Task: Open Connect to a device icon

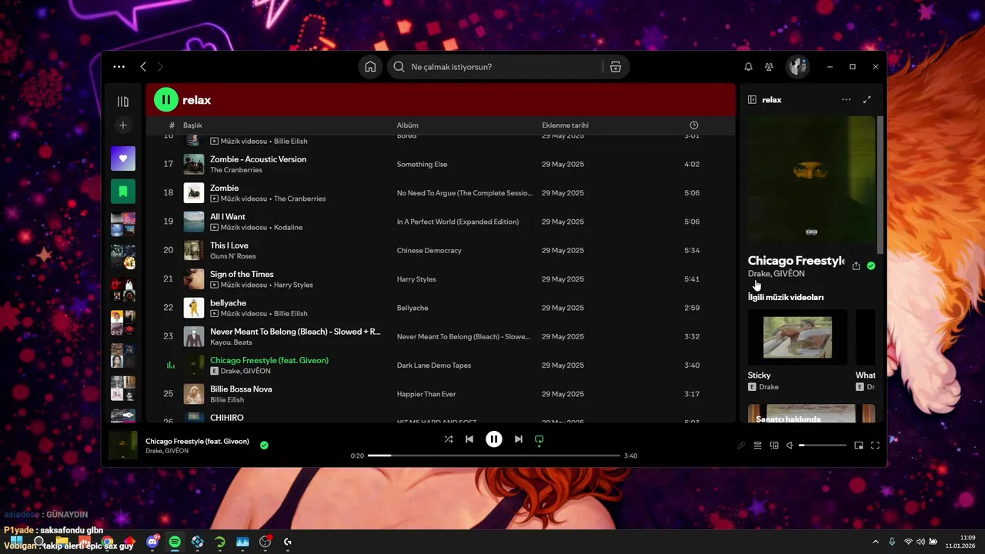Action: click(774, 446)
